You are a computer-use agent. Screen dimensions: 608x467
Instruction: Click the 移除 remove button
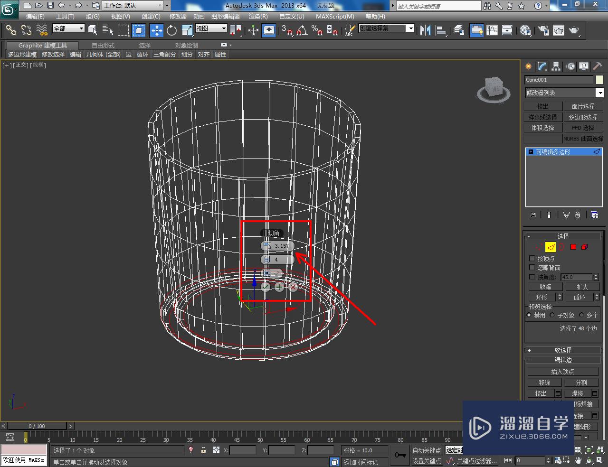click(544, 383)
